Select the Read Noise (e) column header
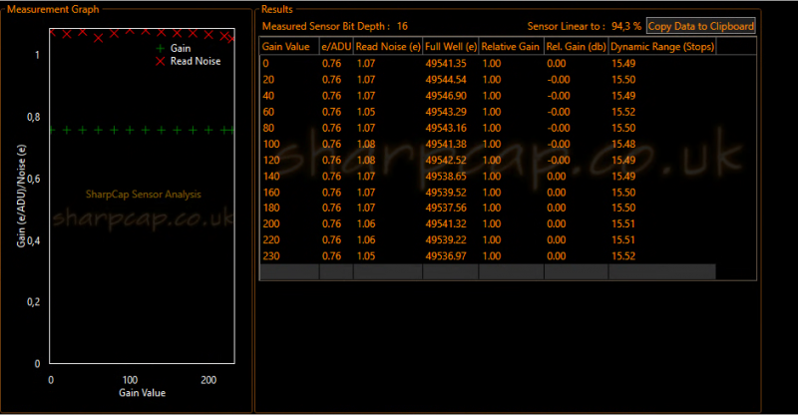The width and height of the screenshot is (798, 415). click(x=388, y=46)
